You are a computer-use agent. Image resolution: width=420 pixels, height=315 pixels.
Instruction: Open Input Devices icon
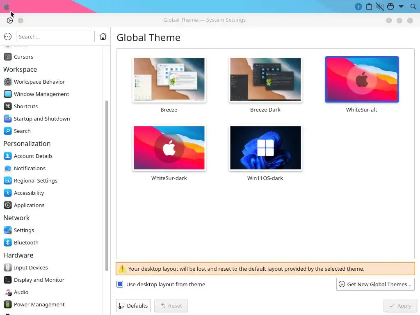[x=8, y=267]
